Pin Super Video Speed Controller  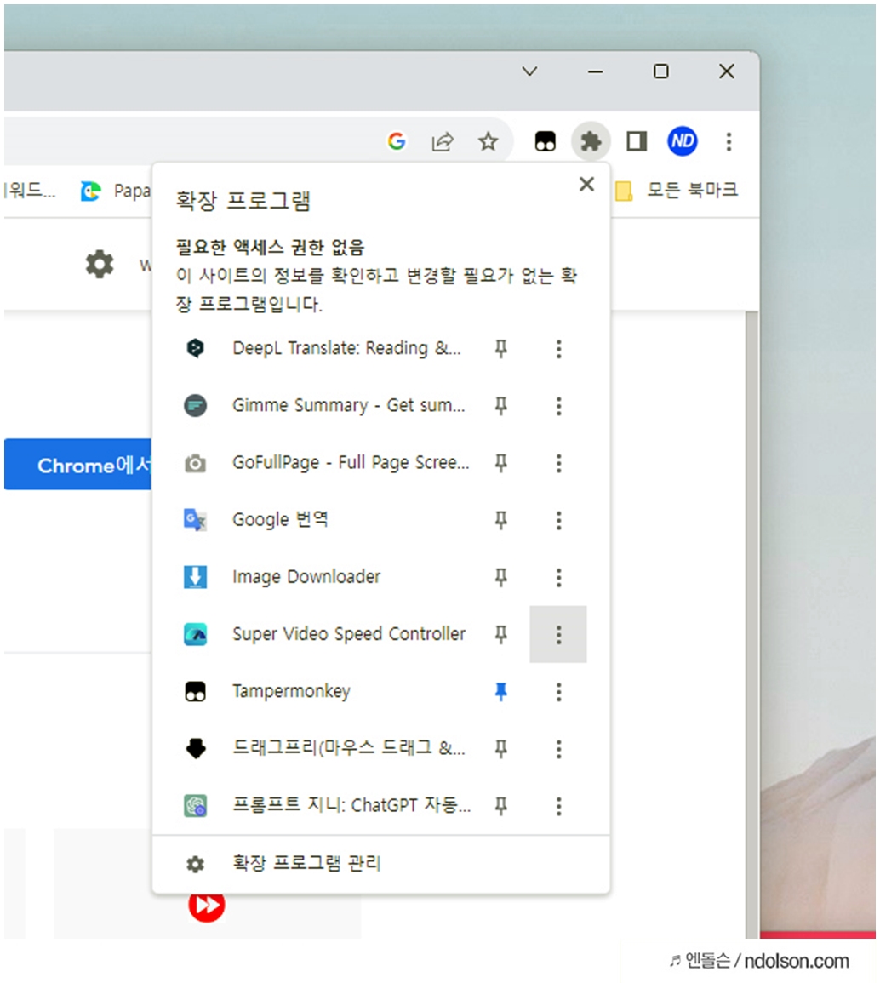pos(500,634)
